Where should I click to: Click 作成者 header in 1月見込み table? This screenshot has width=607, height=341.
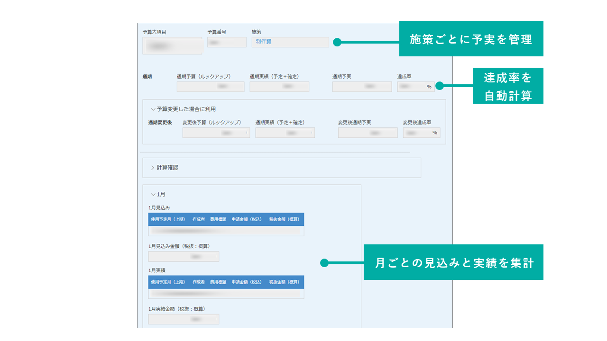(x=199, y=219)
